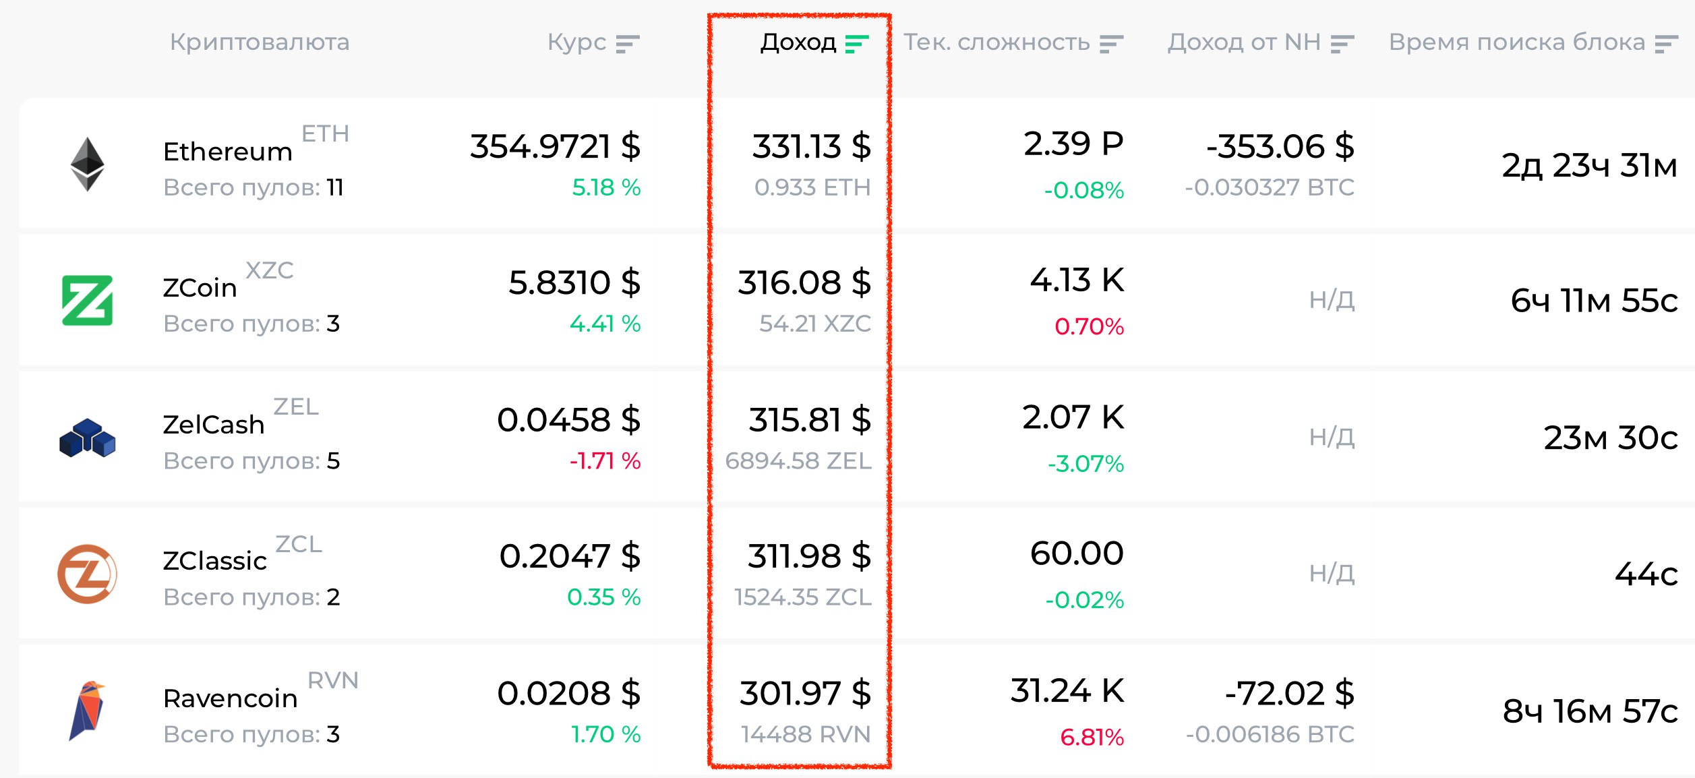Sort by Тек. сложность header text
Screen dimensions: 1695x778
click(997, 42)
